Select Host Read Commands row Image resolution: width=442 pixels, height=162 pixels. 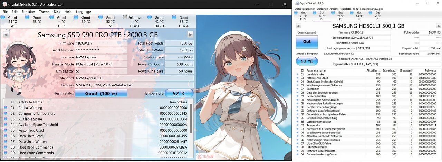pyautogui.click(x=96, y=147)
